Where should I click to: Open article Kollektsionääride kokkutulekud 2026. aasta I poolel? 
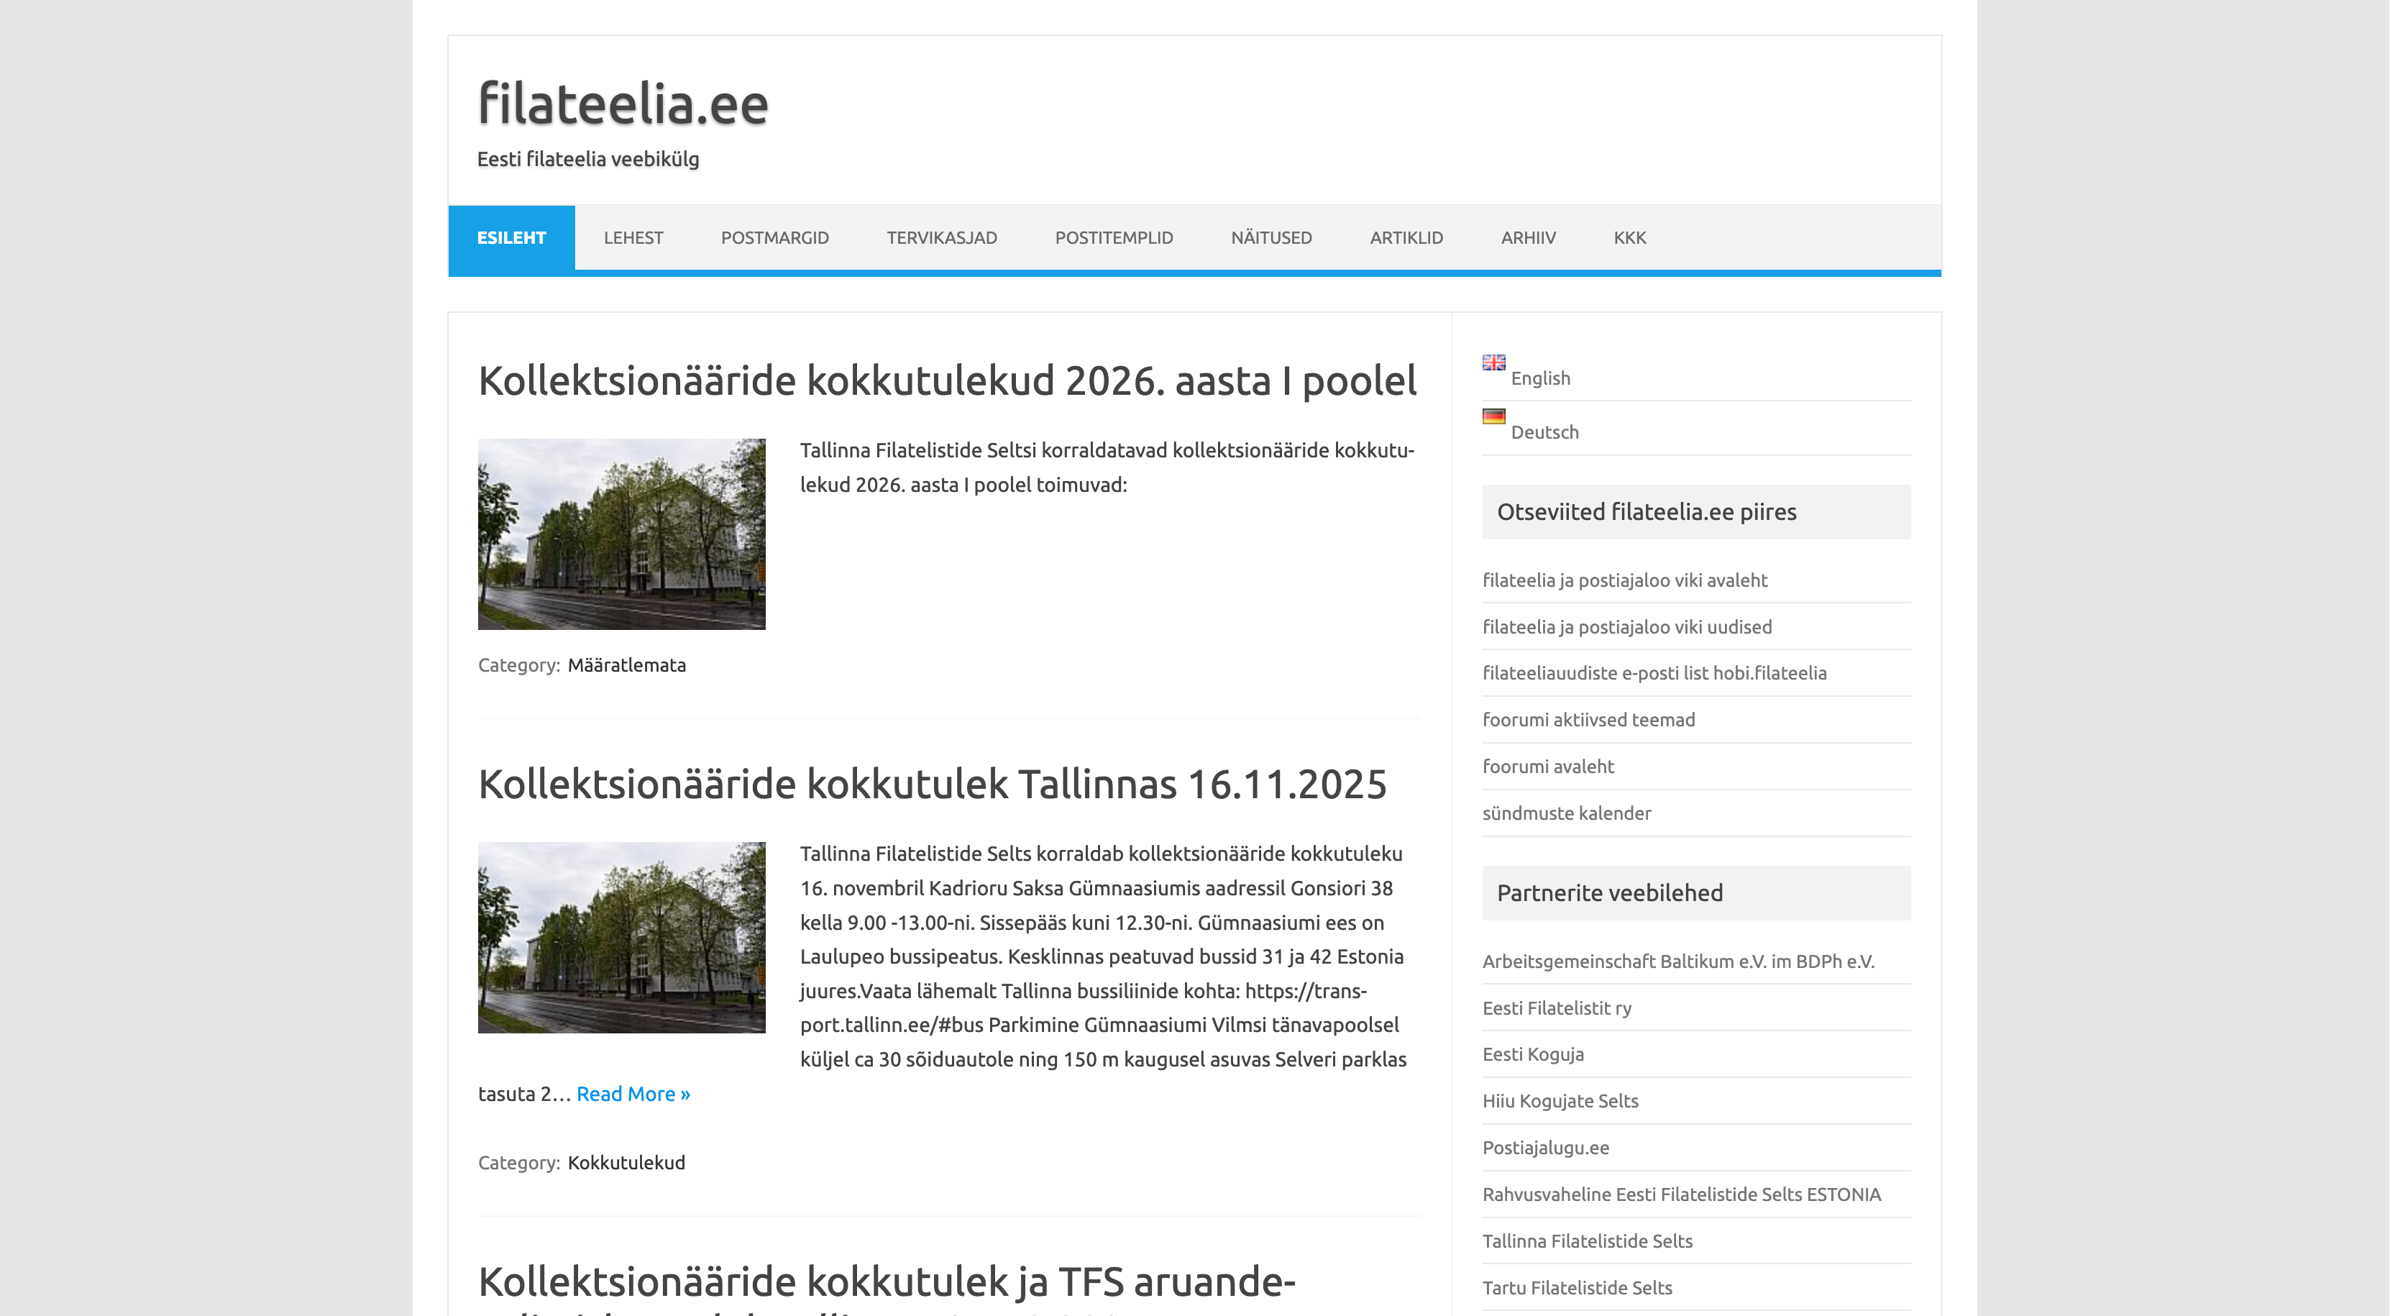946,380
